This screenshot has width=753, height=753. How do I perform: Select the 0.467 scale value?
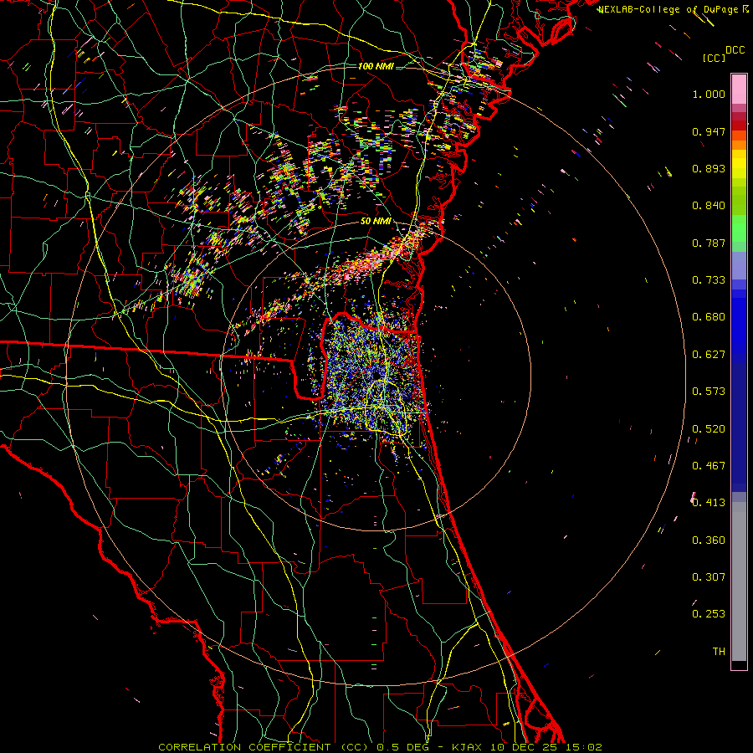709,466
